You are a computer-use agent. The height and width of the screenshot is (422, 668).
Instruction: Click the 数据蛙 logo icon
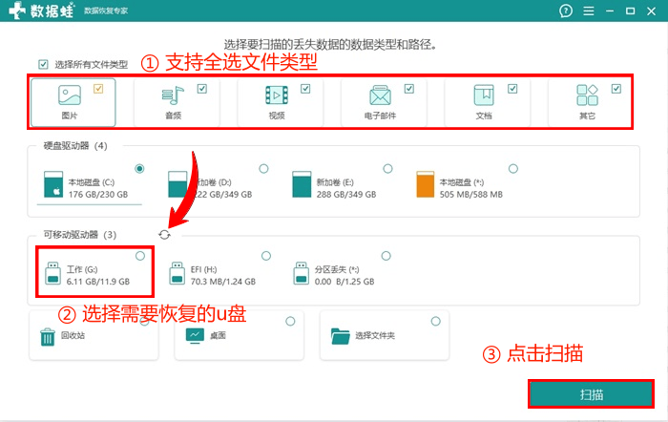(x=17, y=11)
